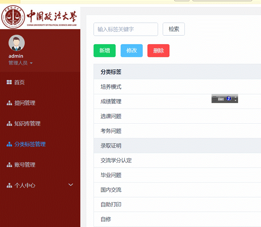Go to 账号管理 in the sidebar

pyautogui.click(x=25, y=165)
